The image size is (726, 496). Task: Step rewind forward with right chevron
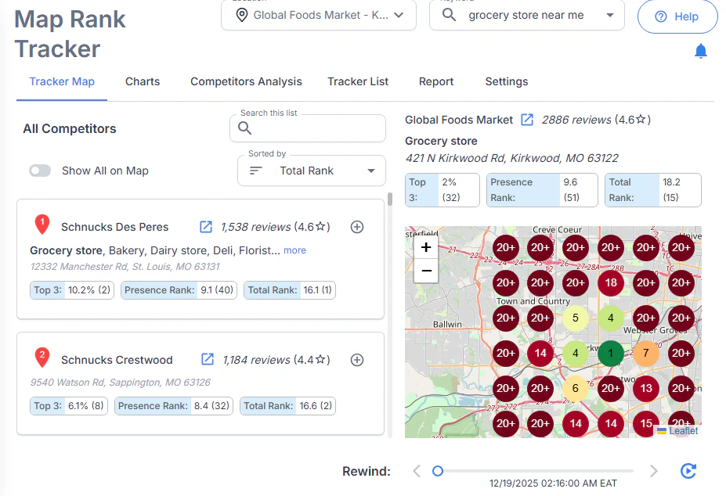654,471
